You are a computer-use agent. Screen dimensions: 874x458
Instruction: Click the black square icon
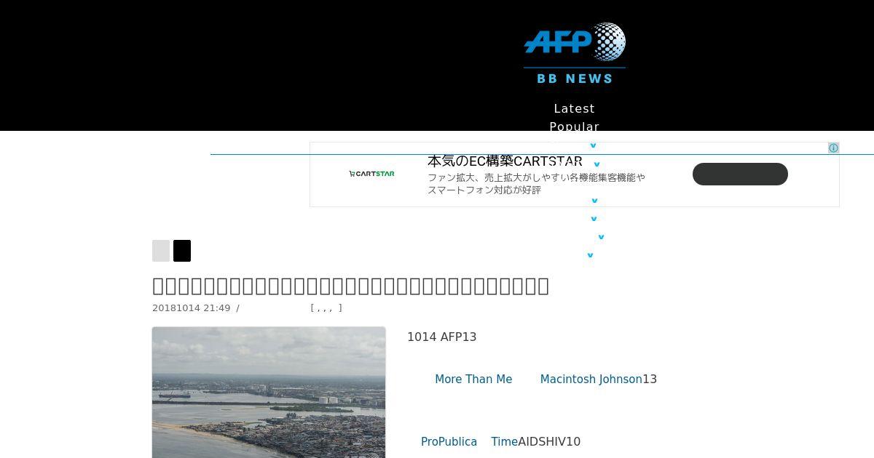(182, 251)
